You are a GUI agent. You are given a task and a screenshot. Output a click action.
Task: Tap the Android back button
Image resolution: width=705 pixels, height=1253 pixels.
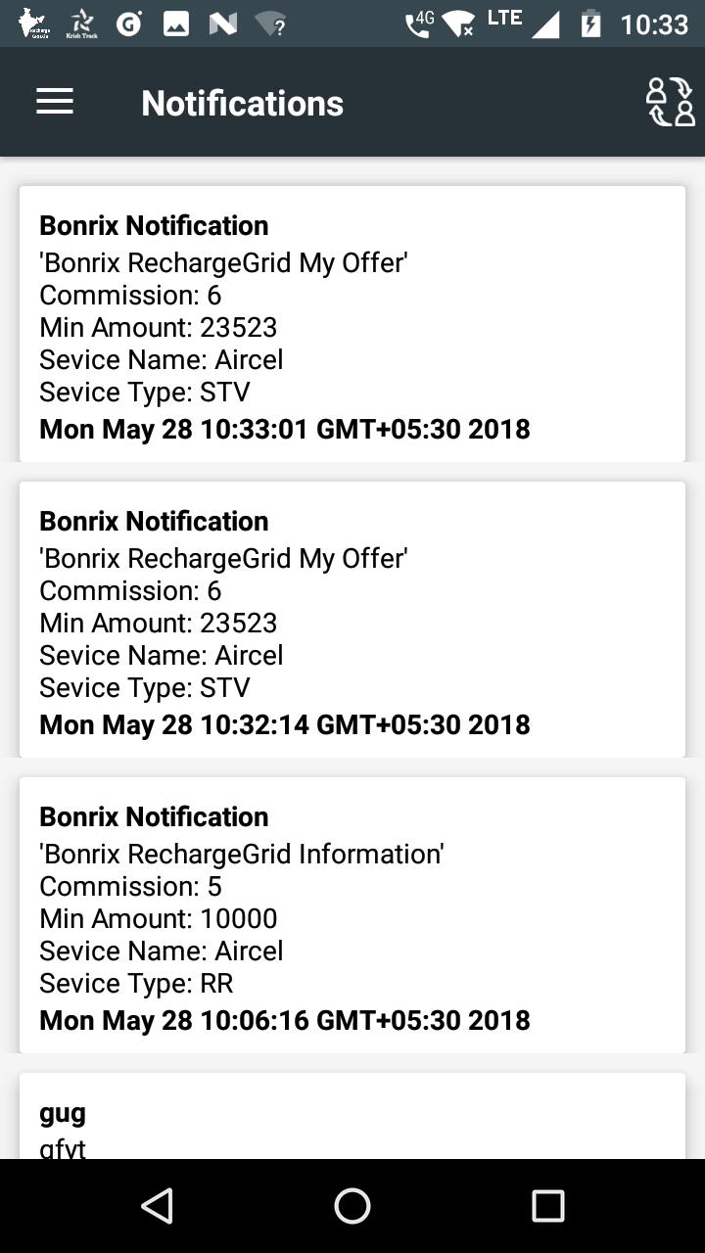(x=157, y=1206)
